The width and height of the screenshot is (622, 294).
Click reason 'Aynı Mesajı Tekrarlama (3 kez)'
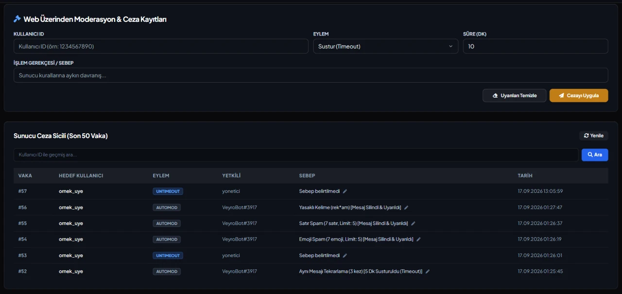(x=331, y=272)
